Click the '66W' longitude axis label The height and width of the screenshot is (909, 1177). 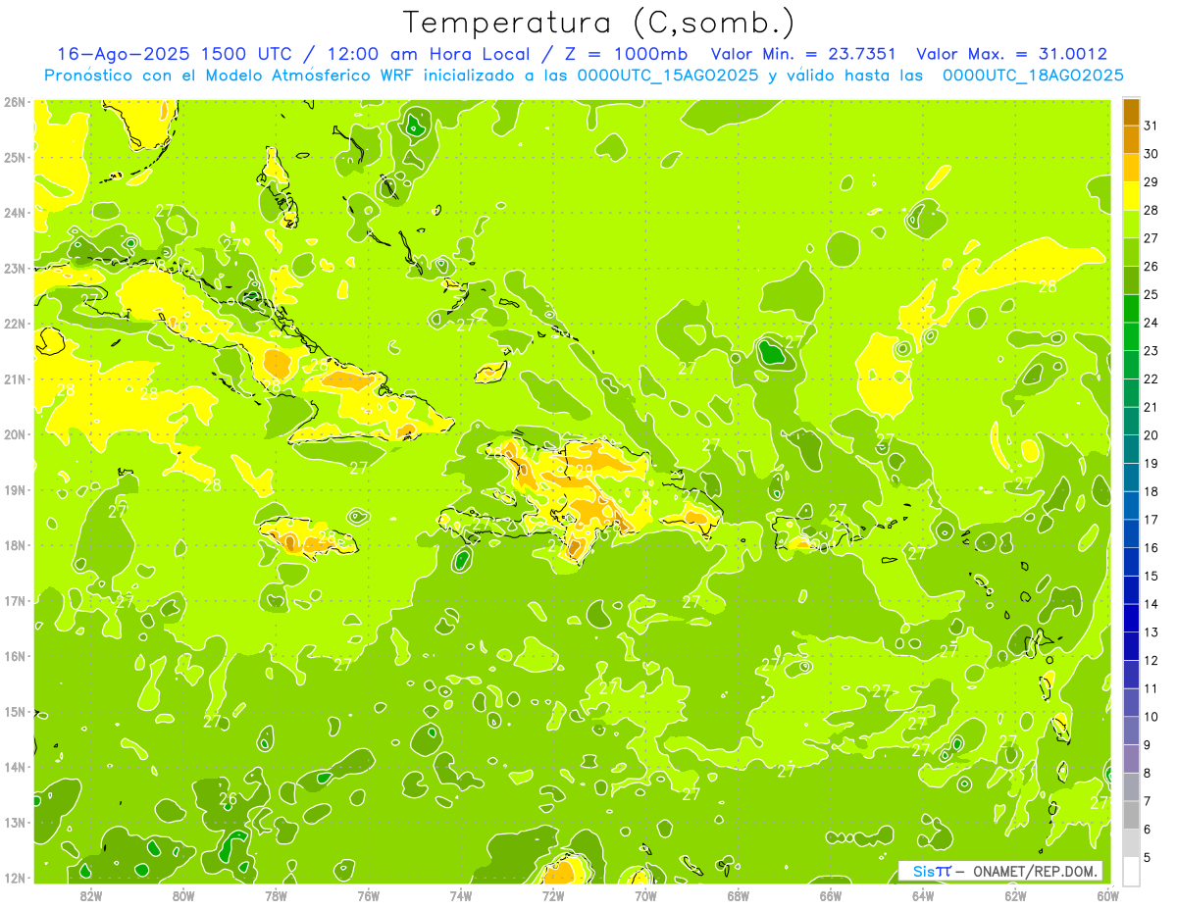(x=831, y=895)
